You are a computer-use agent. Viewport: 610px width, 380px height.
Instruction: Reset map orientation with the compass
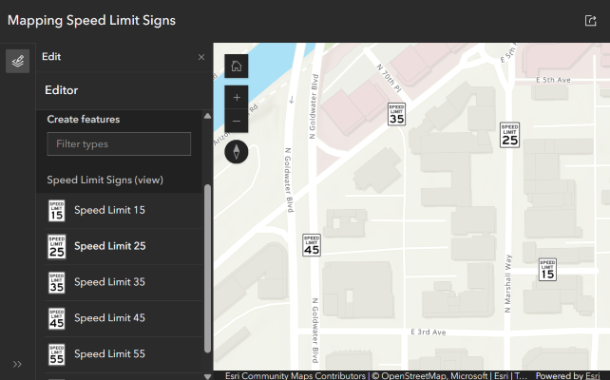click(x=237, y=152)
